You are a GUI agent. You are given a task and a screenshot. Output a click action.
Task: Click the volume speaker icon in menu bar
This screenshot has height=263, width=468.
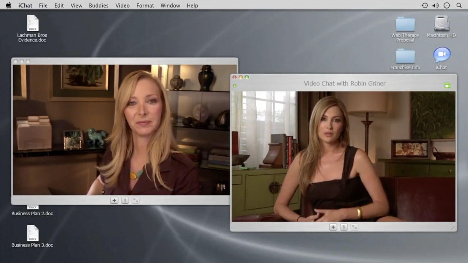pyautogui.click(x=435, y=6)
